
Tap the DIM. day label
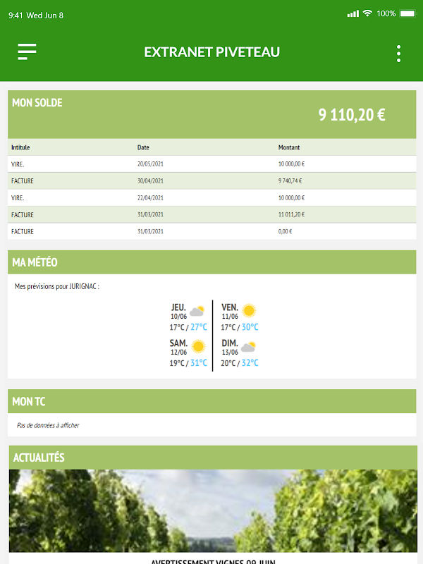230,343
